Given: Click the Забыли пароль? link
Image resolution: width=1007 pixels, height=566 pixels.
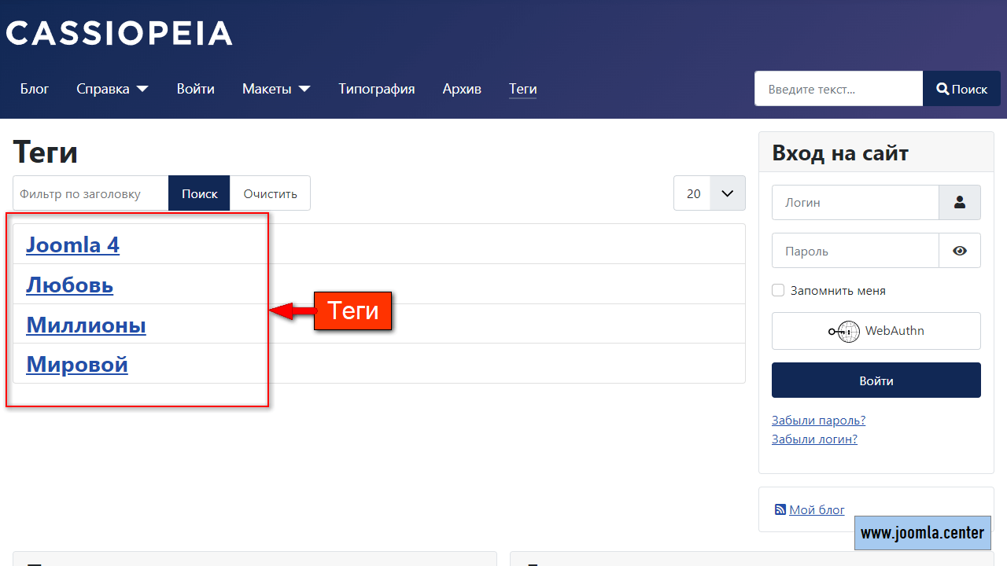Looking at the screenshot, I should click(x=818, y=420).
